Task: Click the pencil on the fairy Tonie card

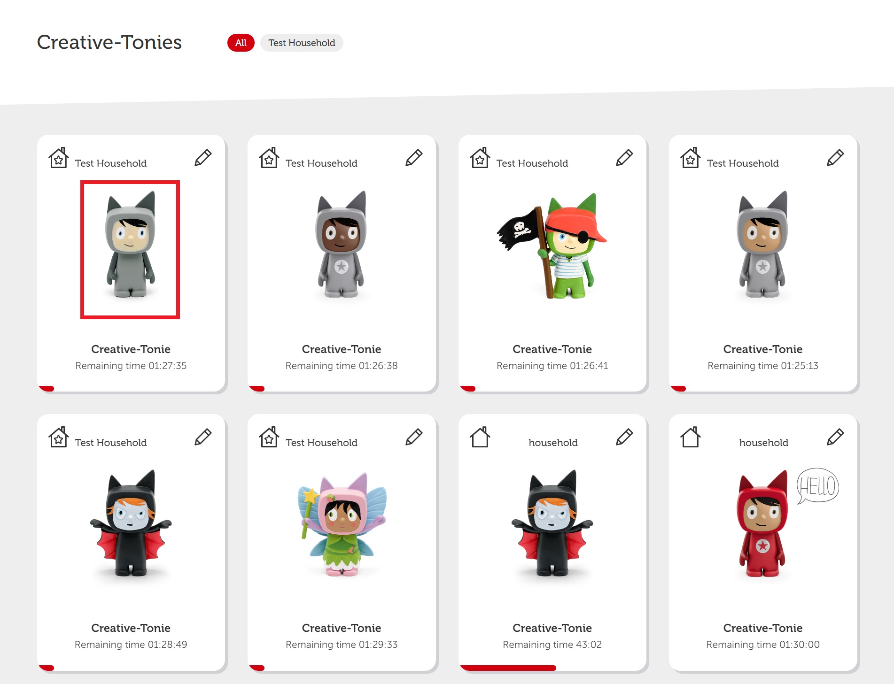Action: 414,437
